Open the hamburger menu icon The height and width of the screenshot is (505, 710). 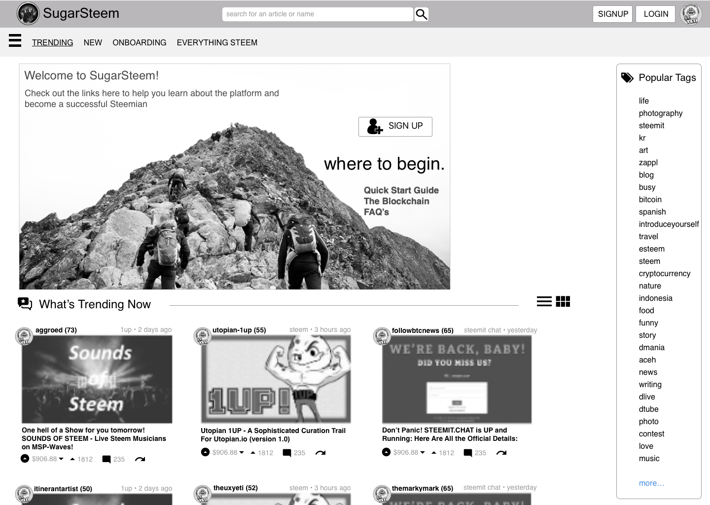tap(15, 40)
